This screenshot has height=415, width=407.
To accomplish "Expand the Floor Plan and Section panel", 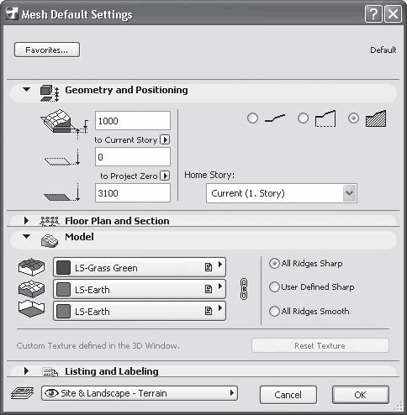I will pyautogui.click(x=26, y=221).
